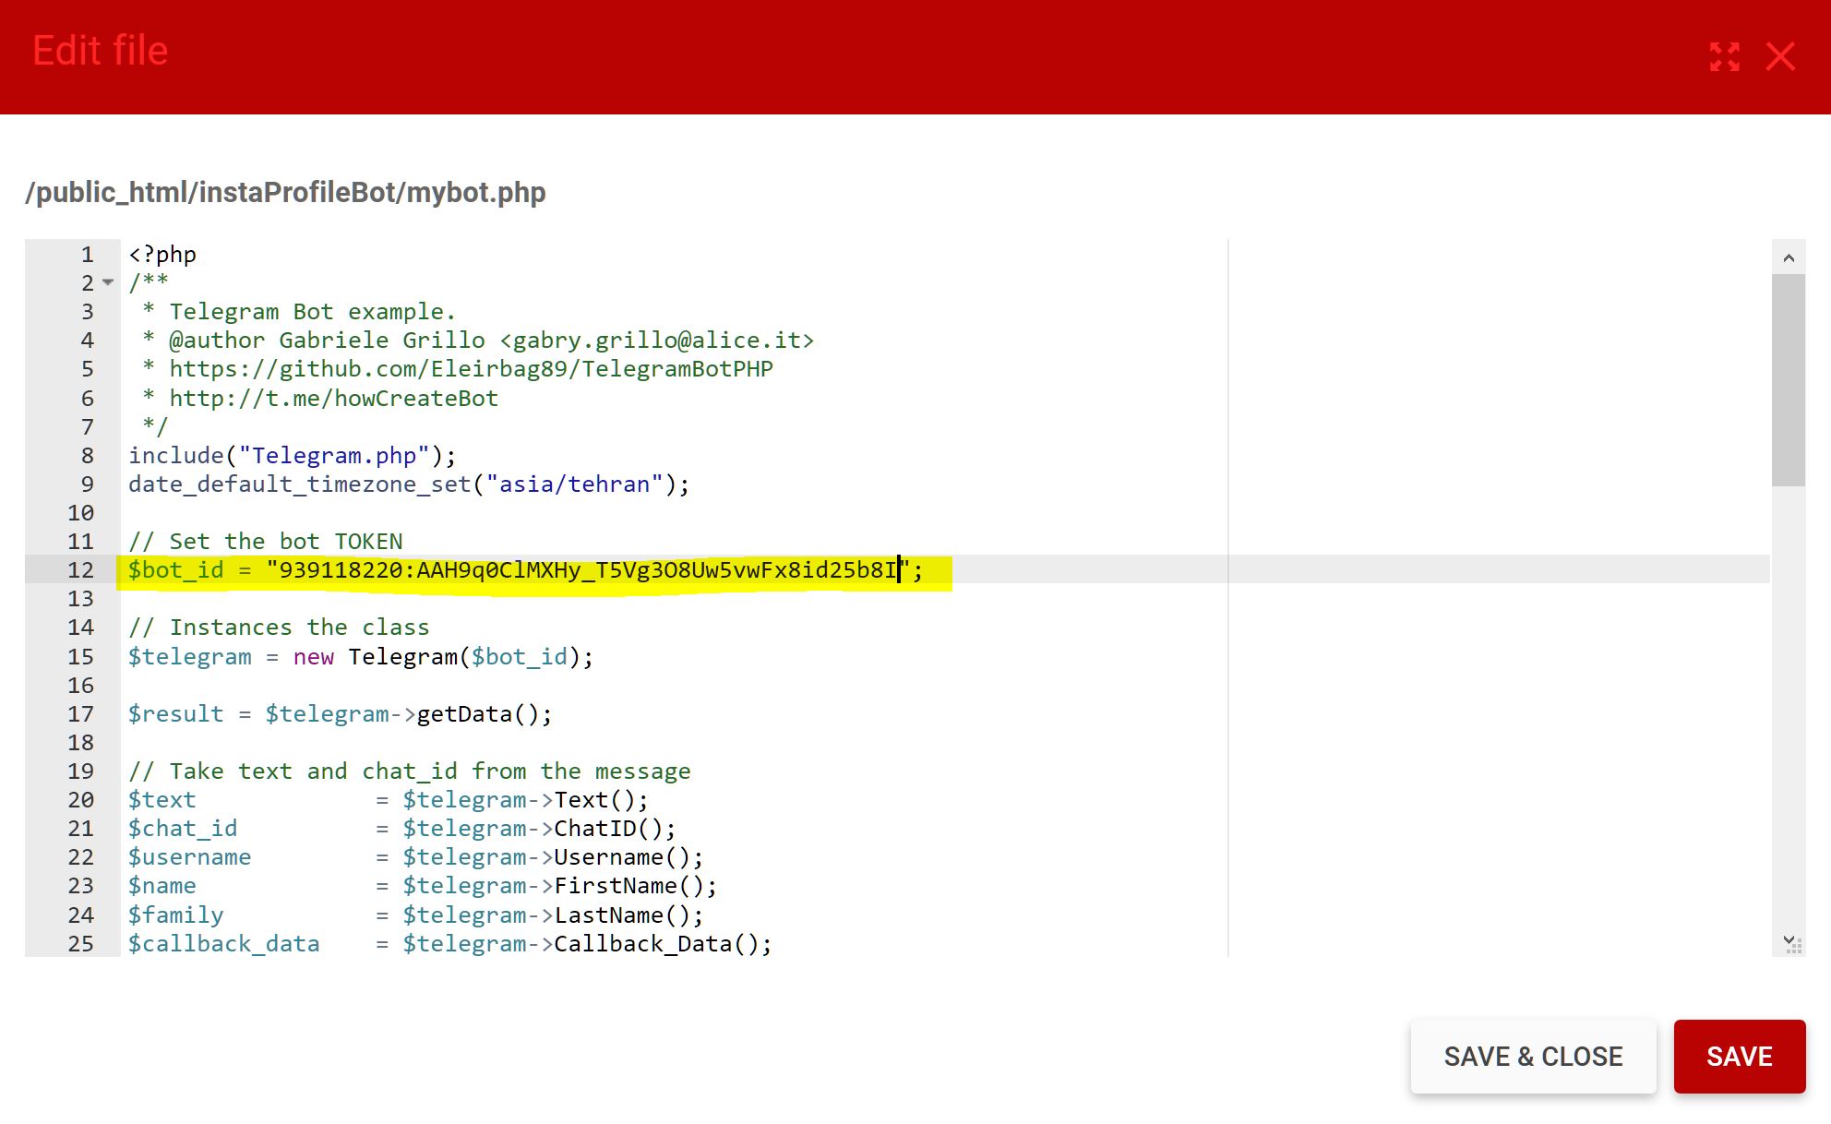The width and height of the screenshot is (1831, 1124).
Task: Click the include("Telegram.php") line
Action: pyautogui.click(x=293, y=456)
